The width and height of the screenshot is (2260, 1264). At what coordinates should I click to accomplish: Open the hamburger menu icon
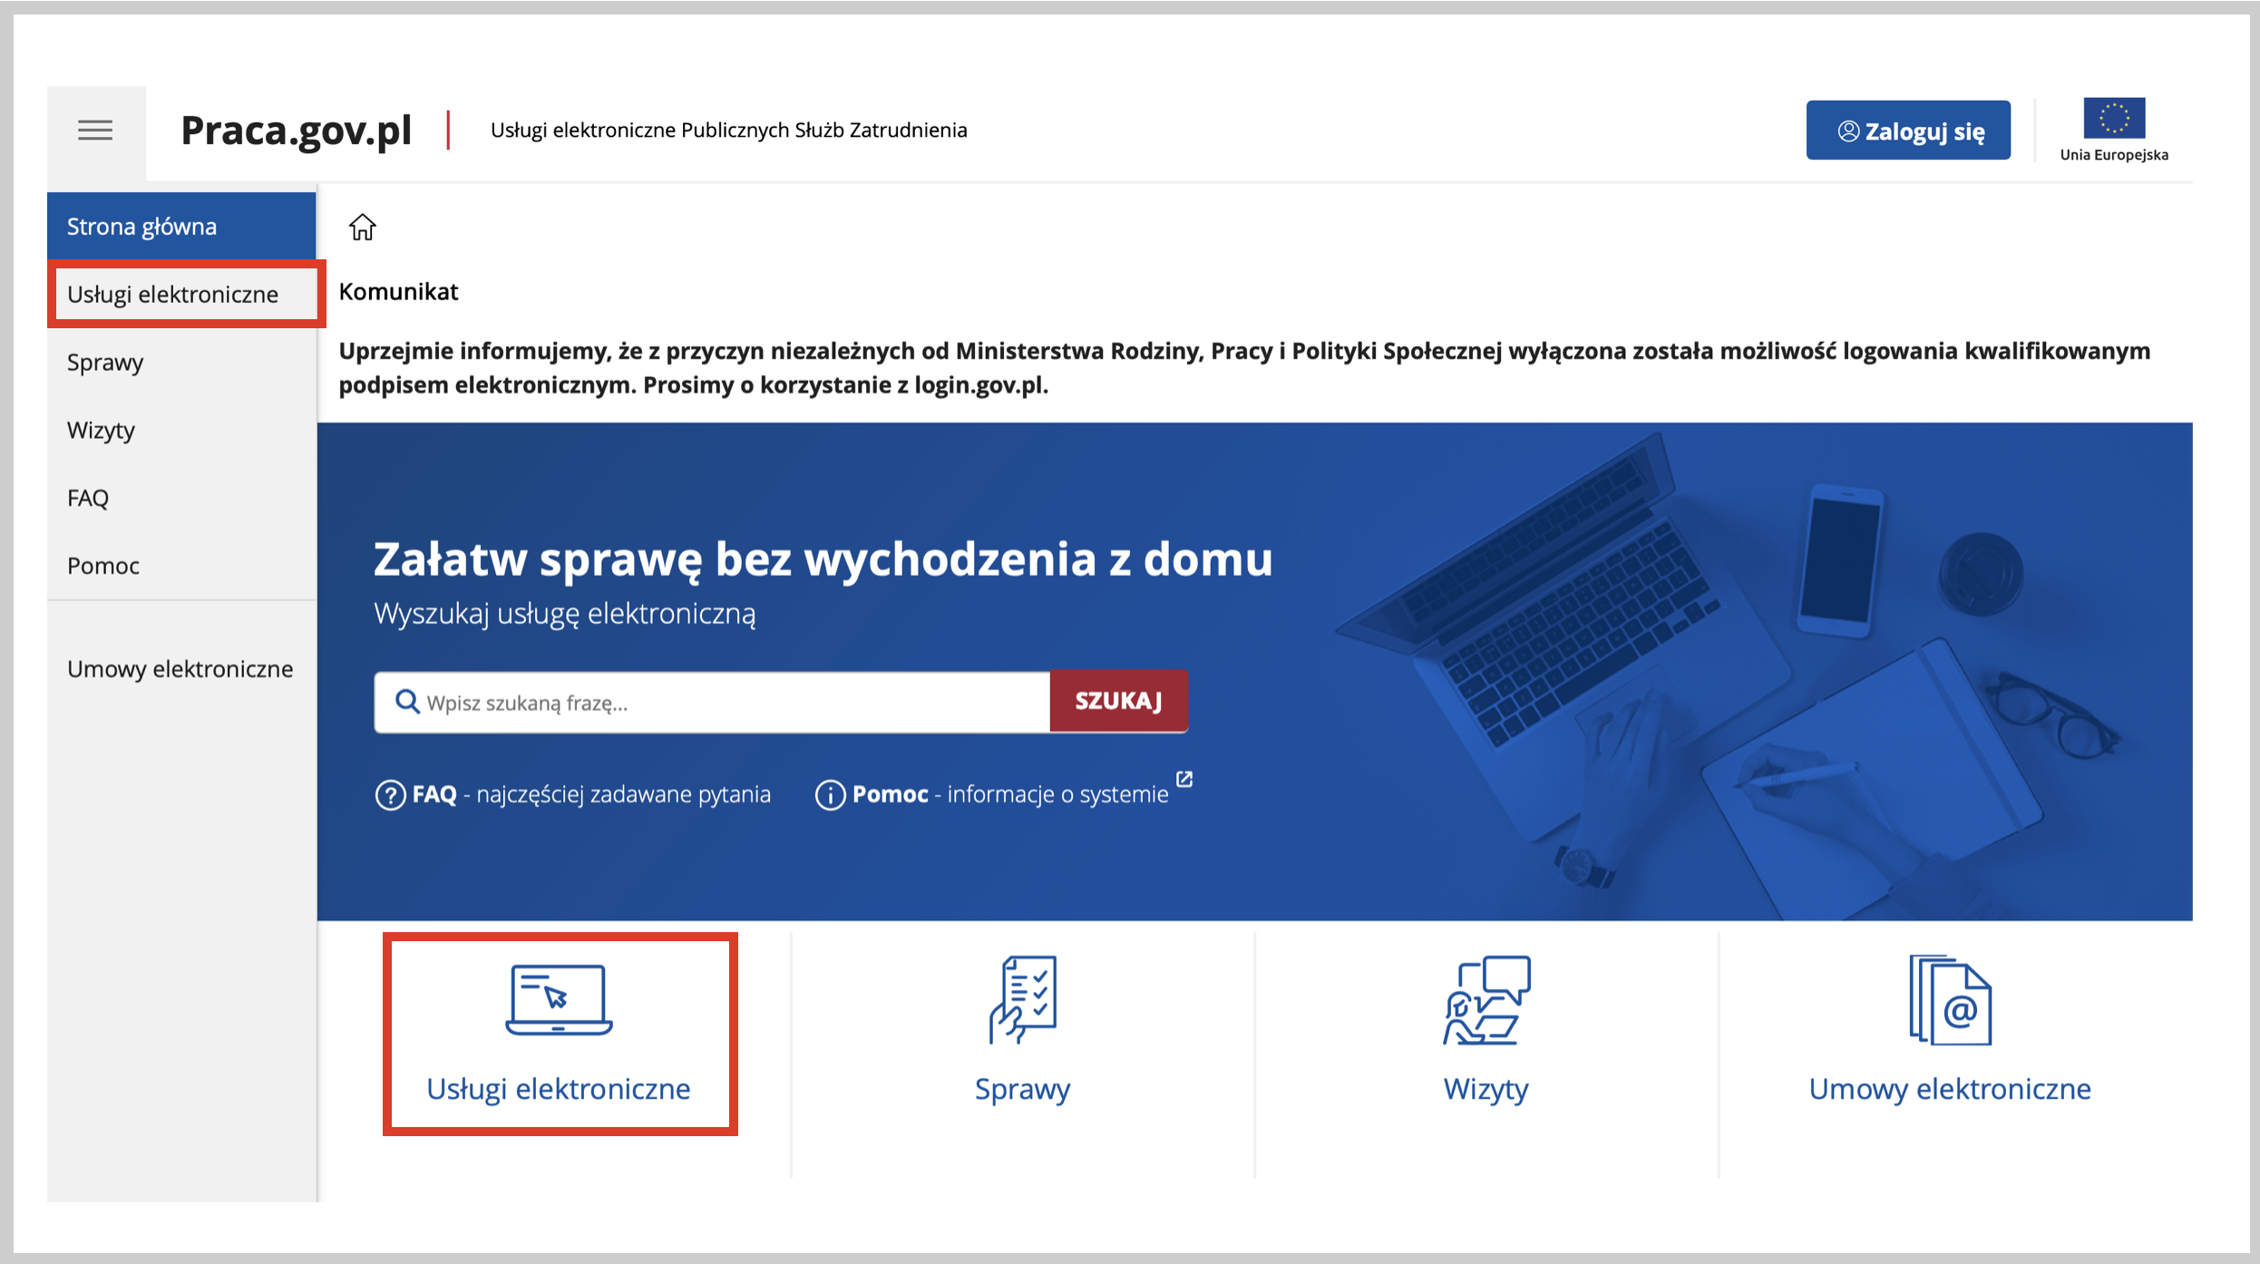pos(95,131)
